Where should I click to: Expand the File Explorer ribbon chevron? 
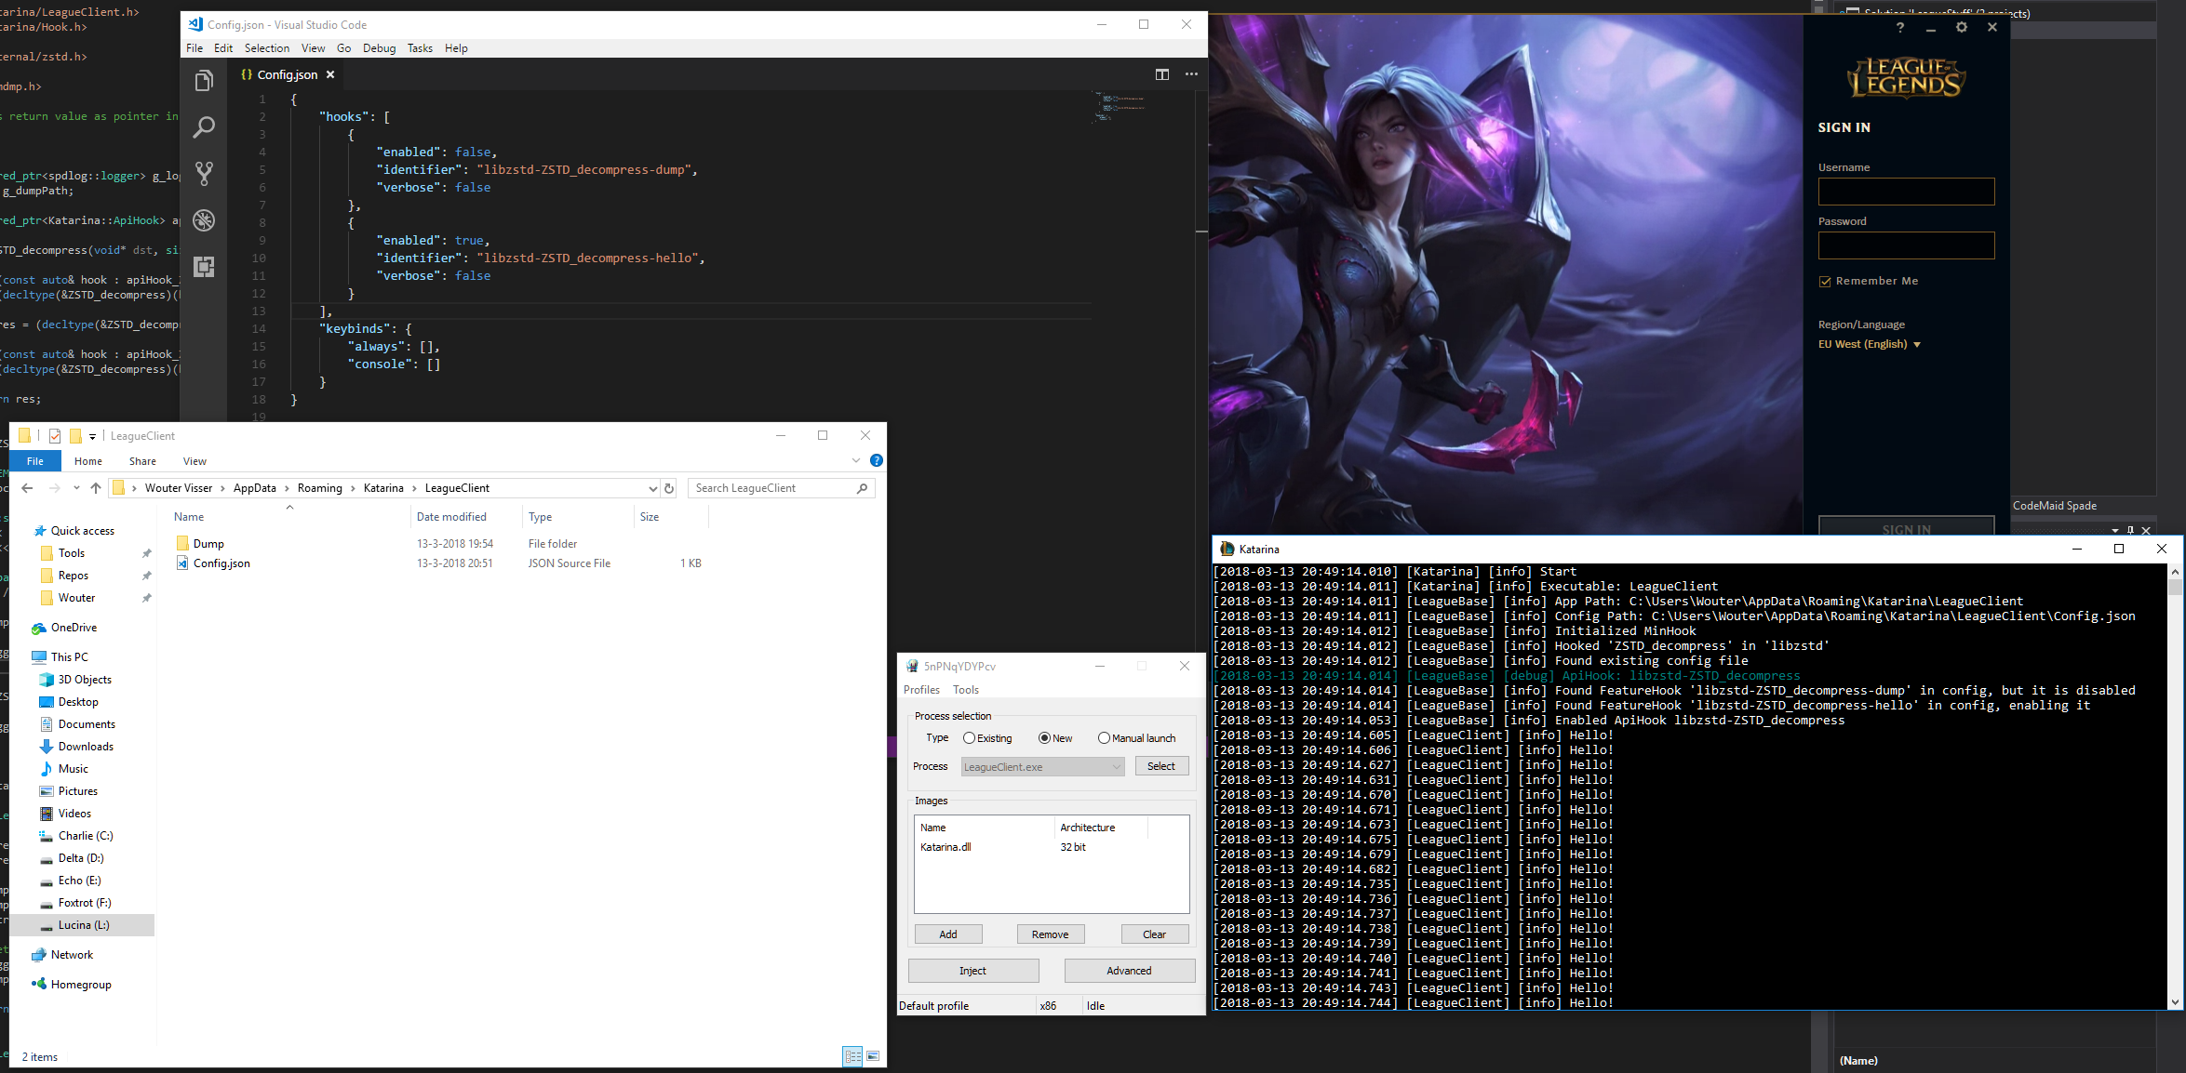click(856, 460)
